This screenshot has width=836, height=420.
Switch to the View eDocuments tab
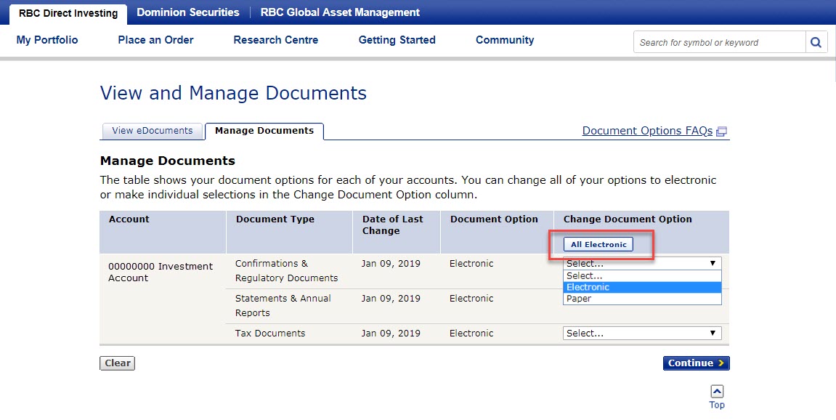[153, 131]
